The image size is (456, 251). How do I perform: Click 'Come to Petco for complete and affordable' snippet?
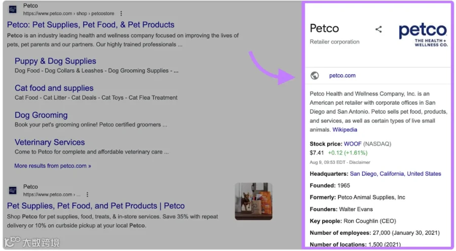tap(92, 152)
